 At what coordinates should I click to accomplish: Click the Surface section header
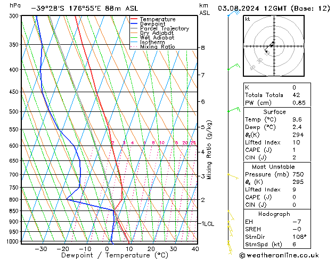tap(274, 112)
